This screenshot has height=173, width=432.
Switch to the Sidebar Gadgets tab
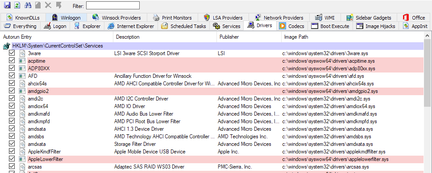369,18
